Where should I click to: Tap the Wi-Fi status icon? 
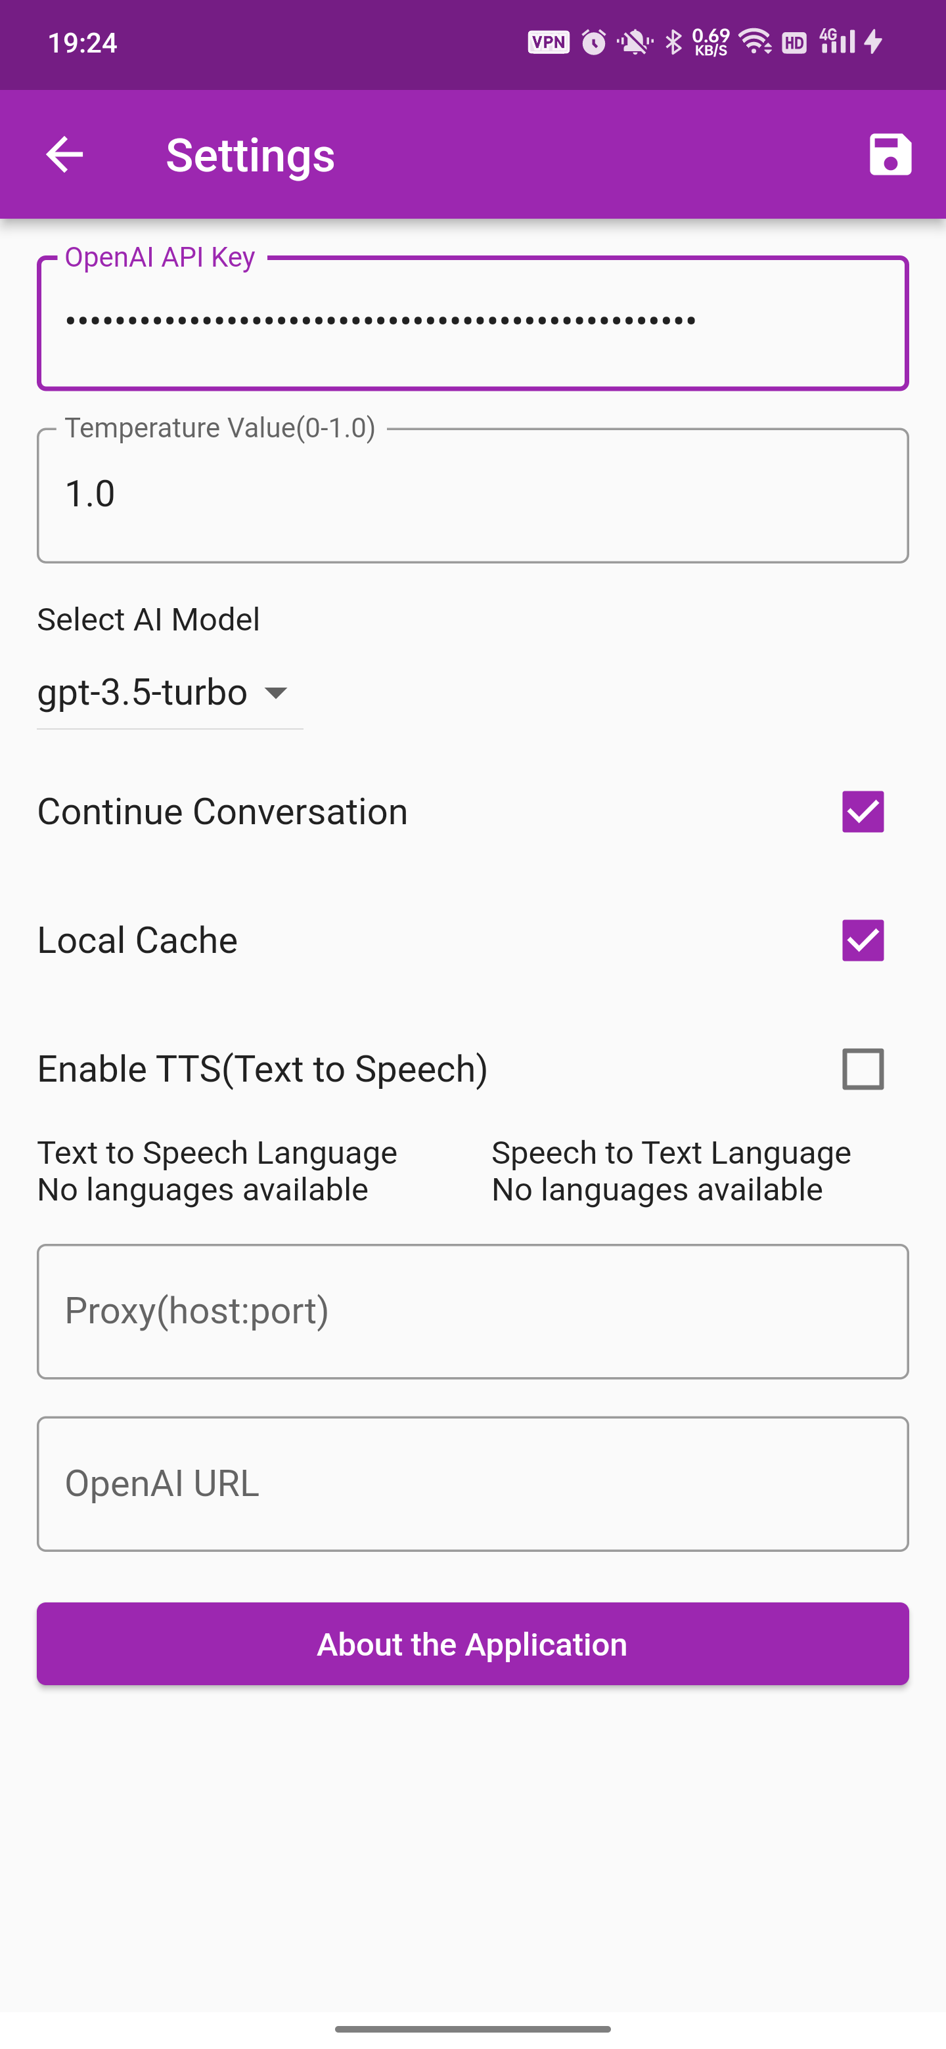(x=754, y=42)
